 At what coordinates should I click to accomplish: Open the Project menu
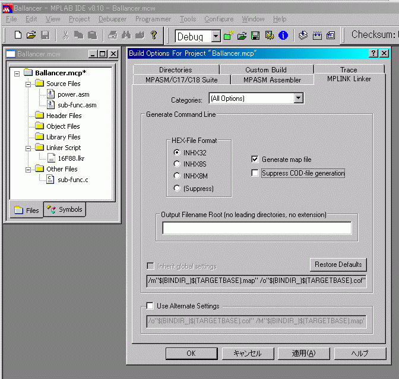pos(79,19)
